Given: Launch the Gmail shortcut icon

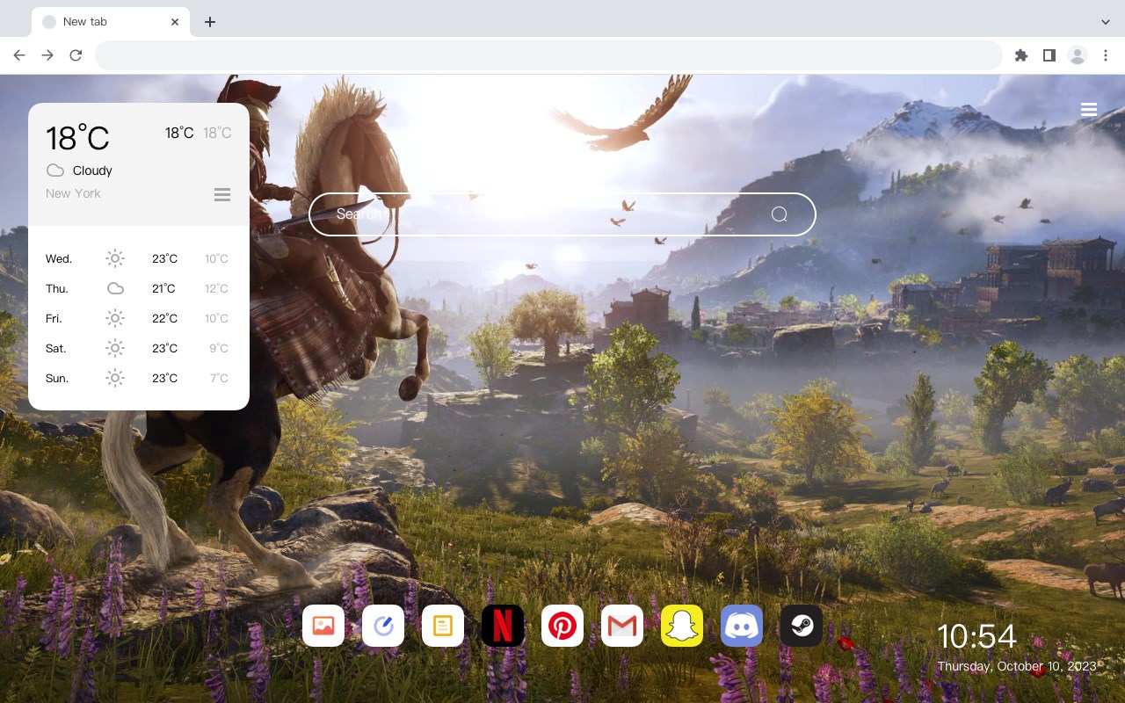Looking at the screenshot, I should click(x=622, y=626).
